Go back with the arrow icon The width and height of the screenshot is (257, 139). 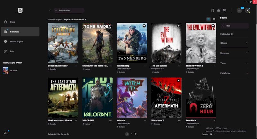(50, 11)
